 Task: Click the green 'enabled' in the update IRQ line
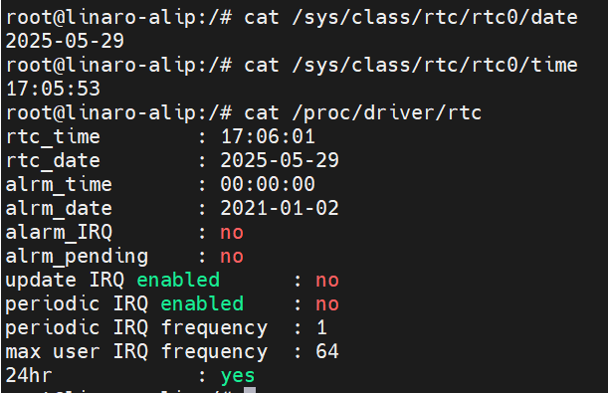[x=178, y=280]
